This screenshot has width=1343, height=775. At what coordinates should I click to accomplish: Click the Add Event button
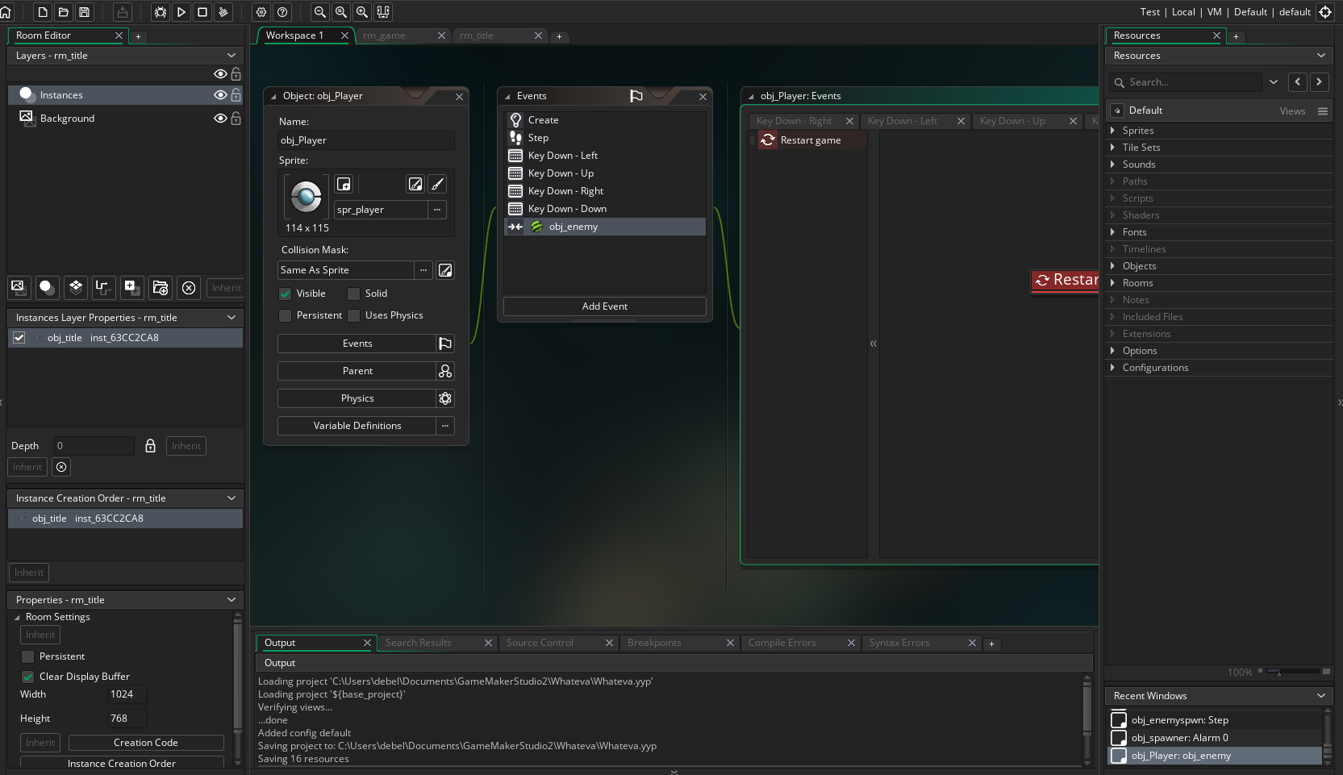[x=604, y=306]
